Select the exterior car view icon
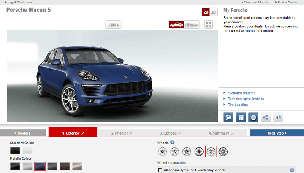The height and width of the screenshot is (173, 304). point(176,24)
